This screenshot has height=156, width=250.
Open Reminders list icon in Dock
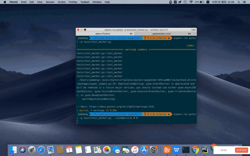click(x=88, y=150)
